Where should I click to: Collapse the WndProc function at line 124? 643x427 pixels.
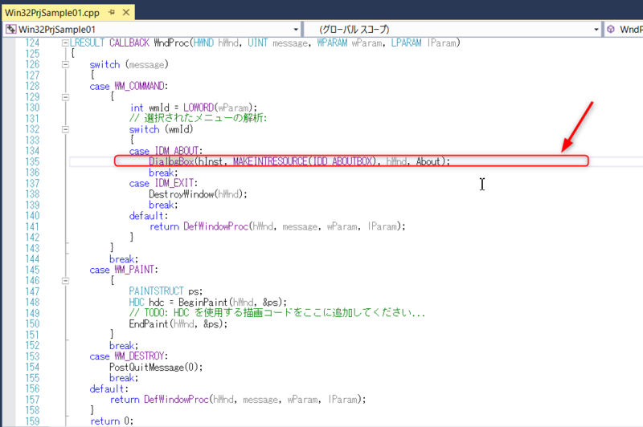[x=65, y=43]
